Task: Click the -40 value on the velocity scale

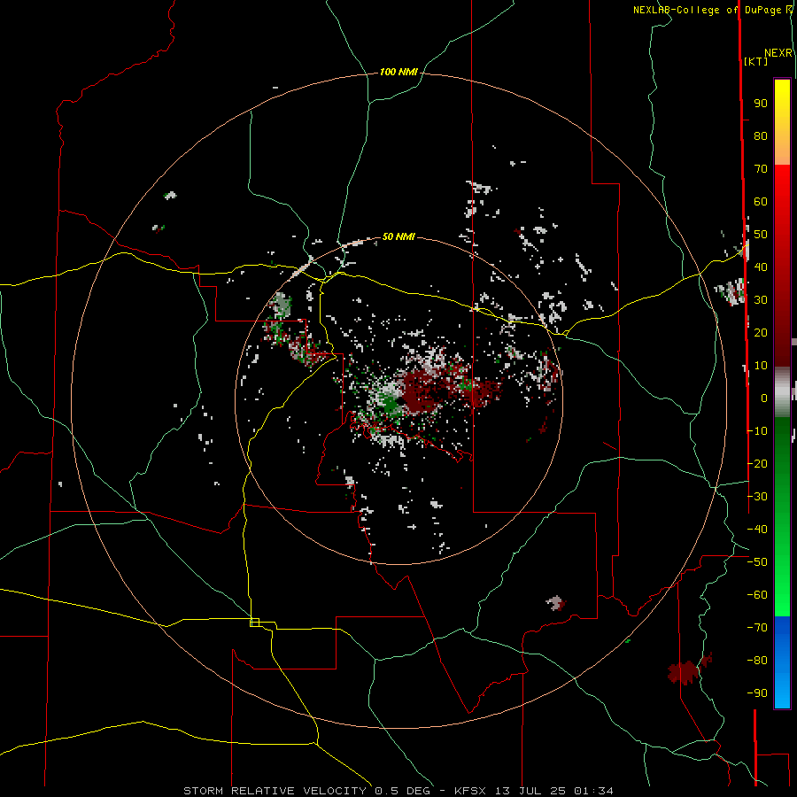Action: click(757, 530)
